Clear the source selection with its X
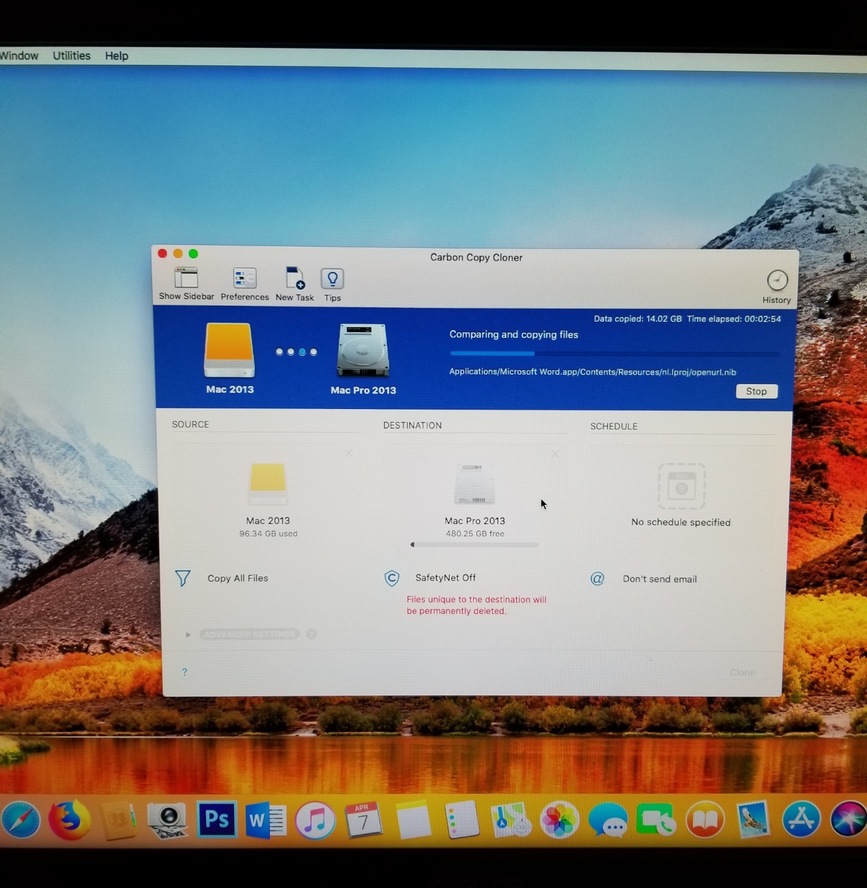Screen dimensions: 867x888 pyautogui.click(x=349, y=453)
